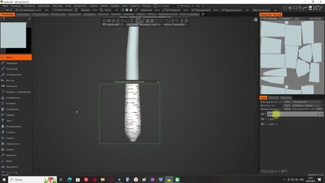Image resolution: width=325 pixels, height=183 pixels.
Task: Select the Аэрограф airbrush tool
Action: point(16,69)
